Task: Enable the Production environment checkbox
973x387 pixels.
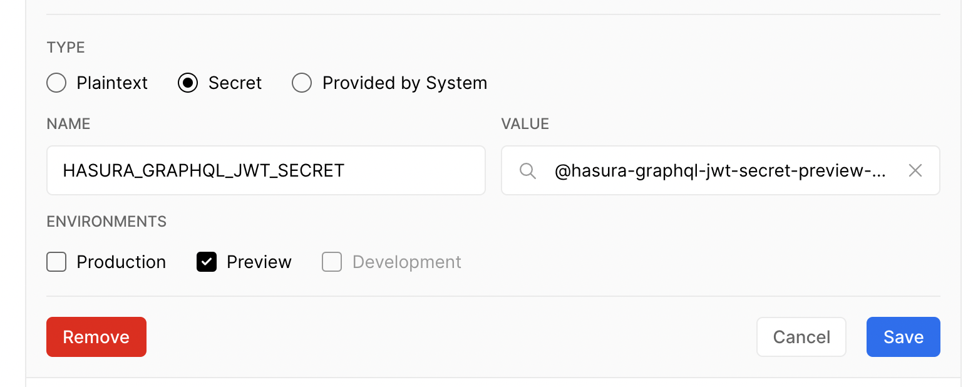Action: [56, 262]
